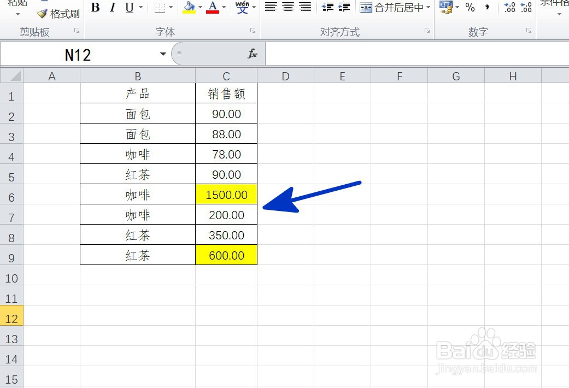569x388 pixels.
Task: Apply accounting number format icon
Action: (x=445, y=7)
